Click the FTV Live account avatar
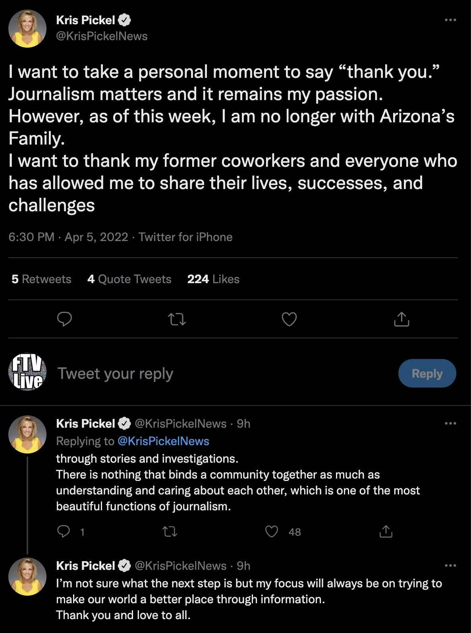 [27, 373]
